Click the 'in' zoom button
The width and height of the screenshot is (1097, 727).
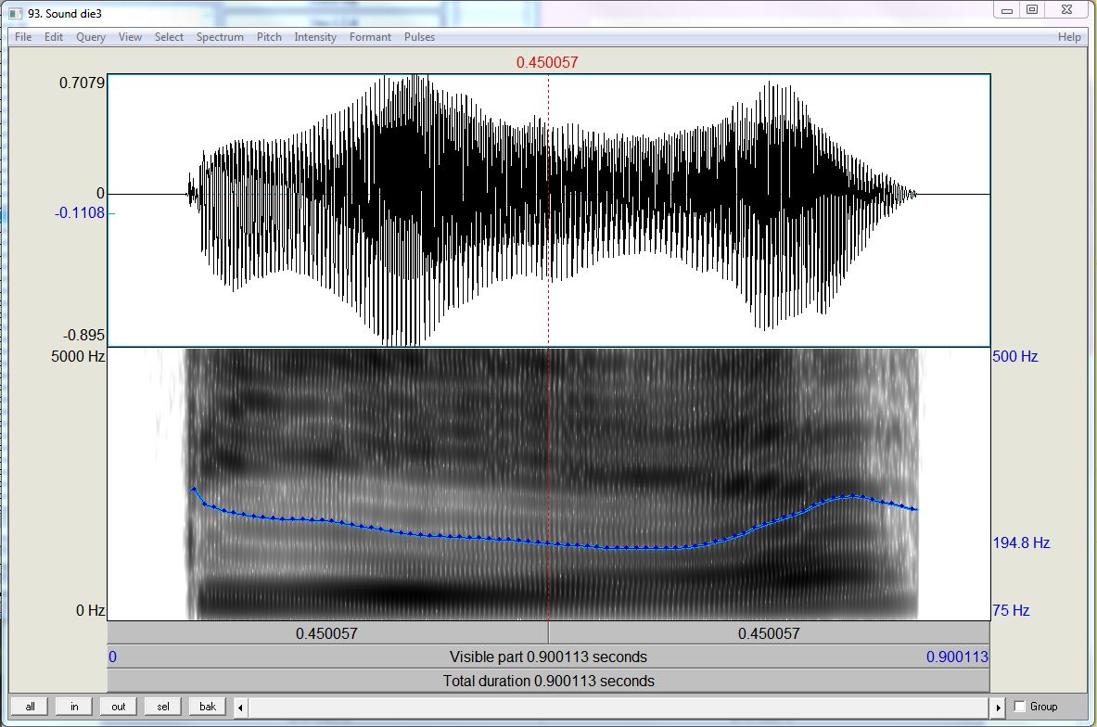click(74, 707)
